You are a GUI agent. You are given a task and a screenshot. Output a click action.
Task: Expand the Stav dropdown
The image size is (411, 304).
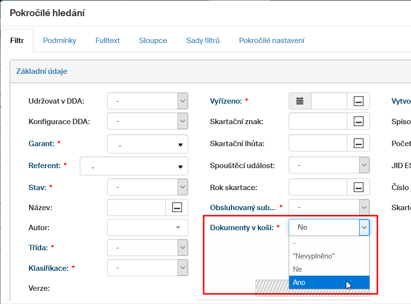coord(183,187)
